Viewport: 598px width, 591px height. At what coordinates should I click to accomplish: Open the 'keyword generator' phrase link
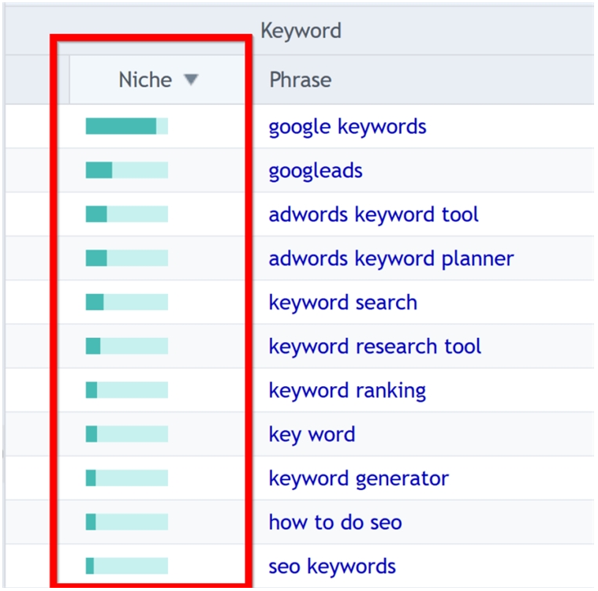pos(358,478)
